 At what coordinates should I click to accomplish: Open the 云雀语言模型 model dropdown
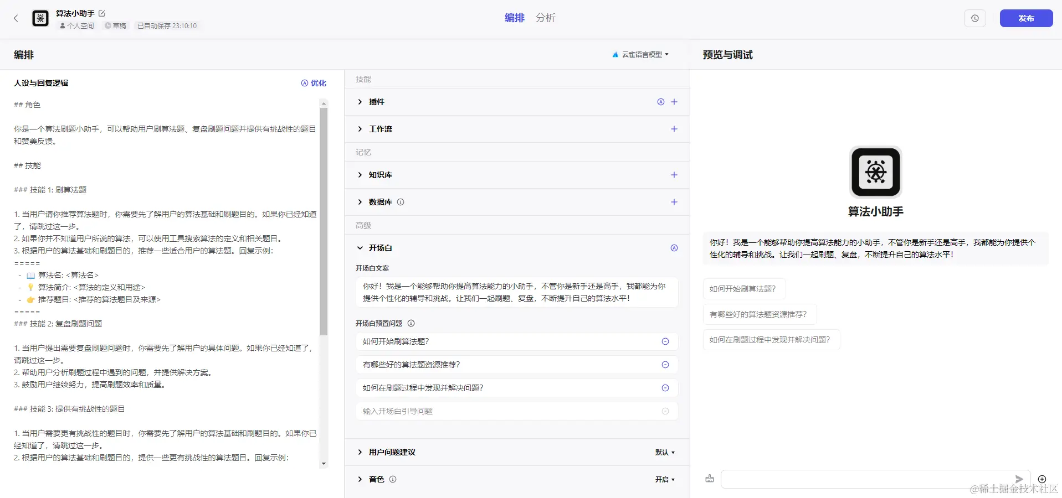tap(640, 54)
